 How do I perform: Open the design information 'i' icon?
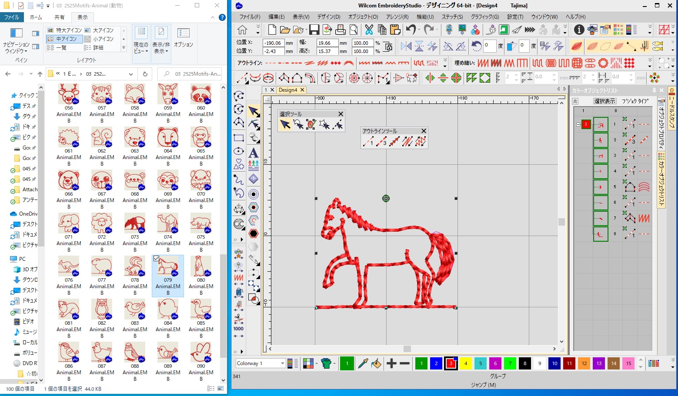coord(579,30)
